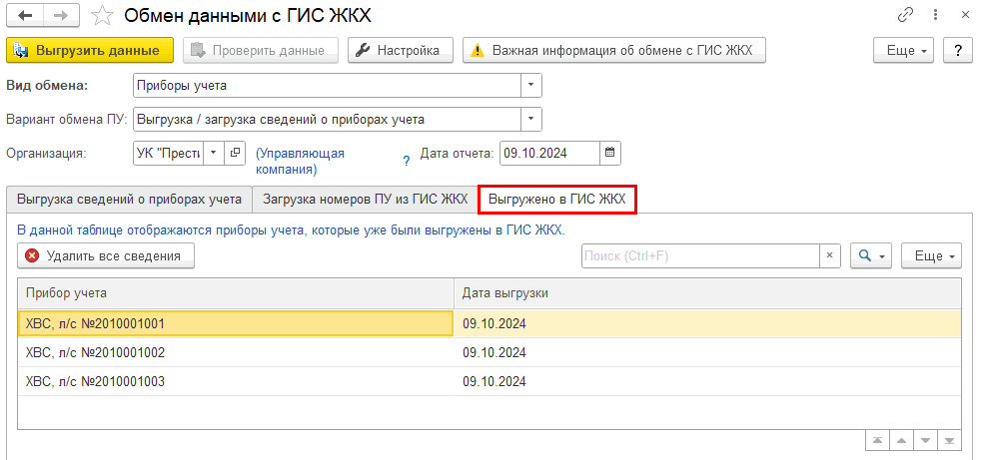Viewport: 984px width, 460px height.
Task: Add this form to favorites star
Action: pos(101,15)
